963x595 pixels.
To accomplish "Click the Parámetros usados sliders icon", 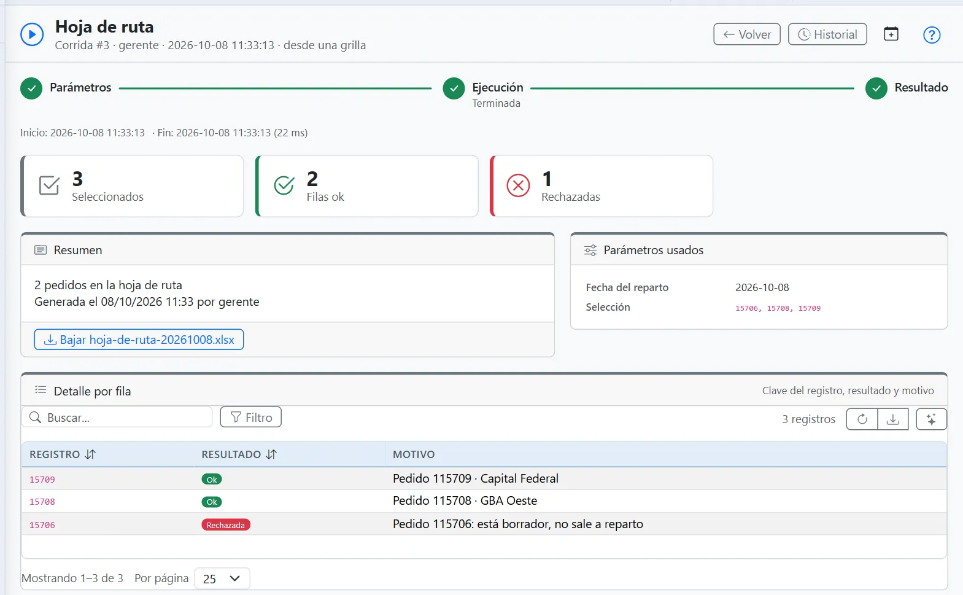I will 590,250.
